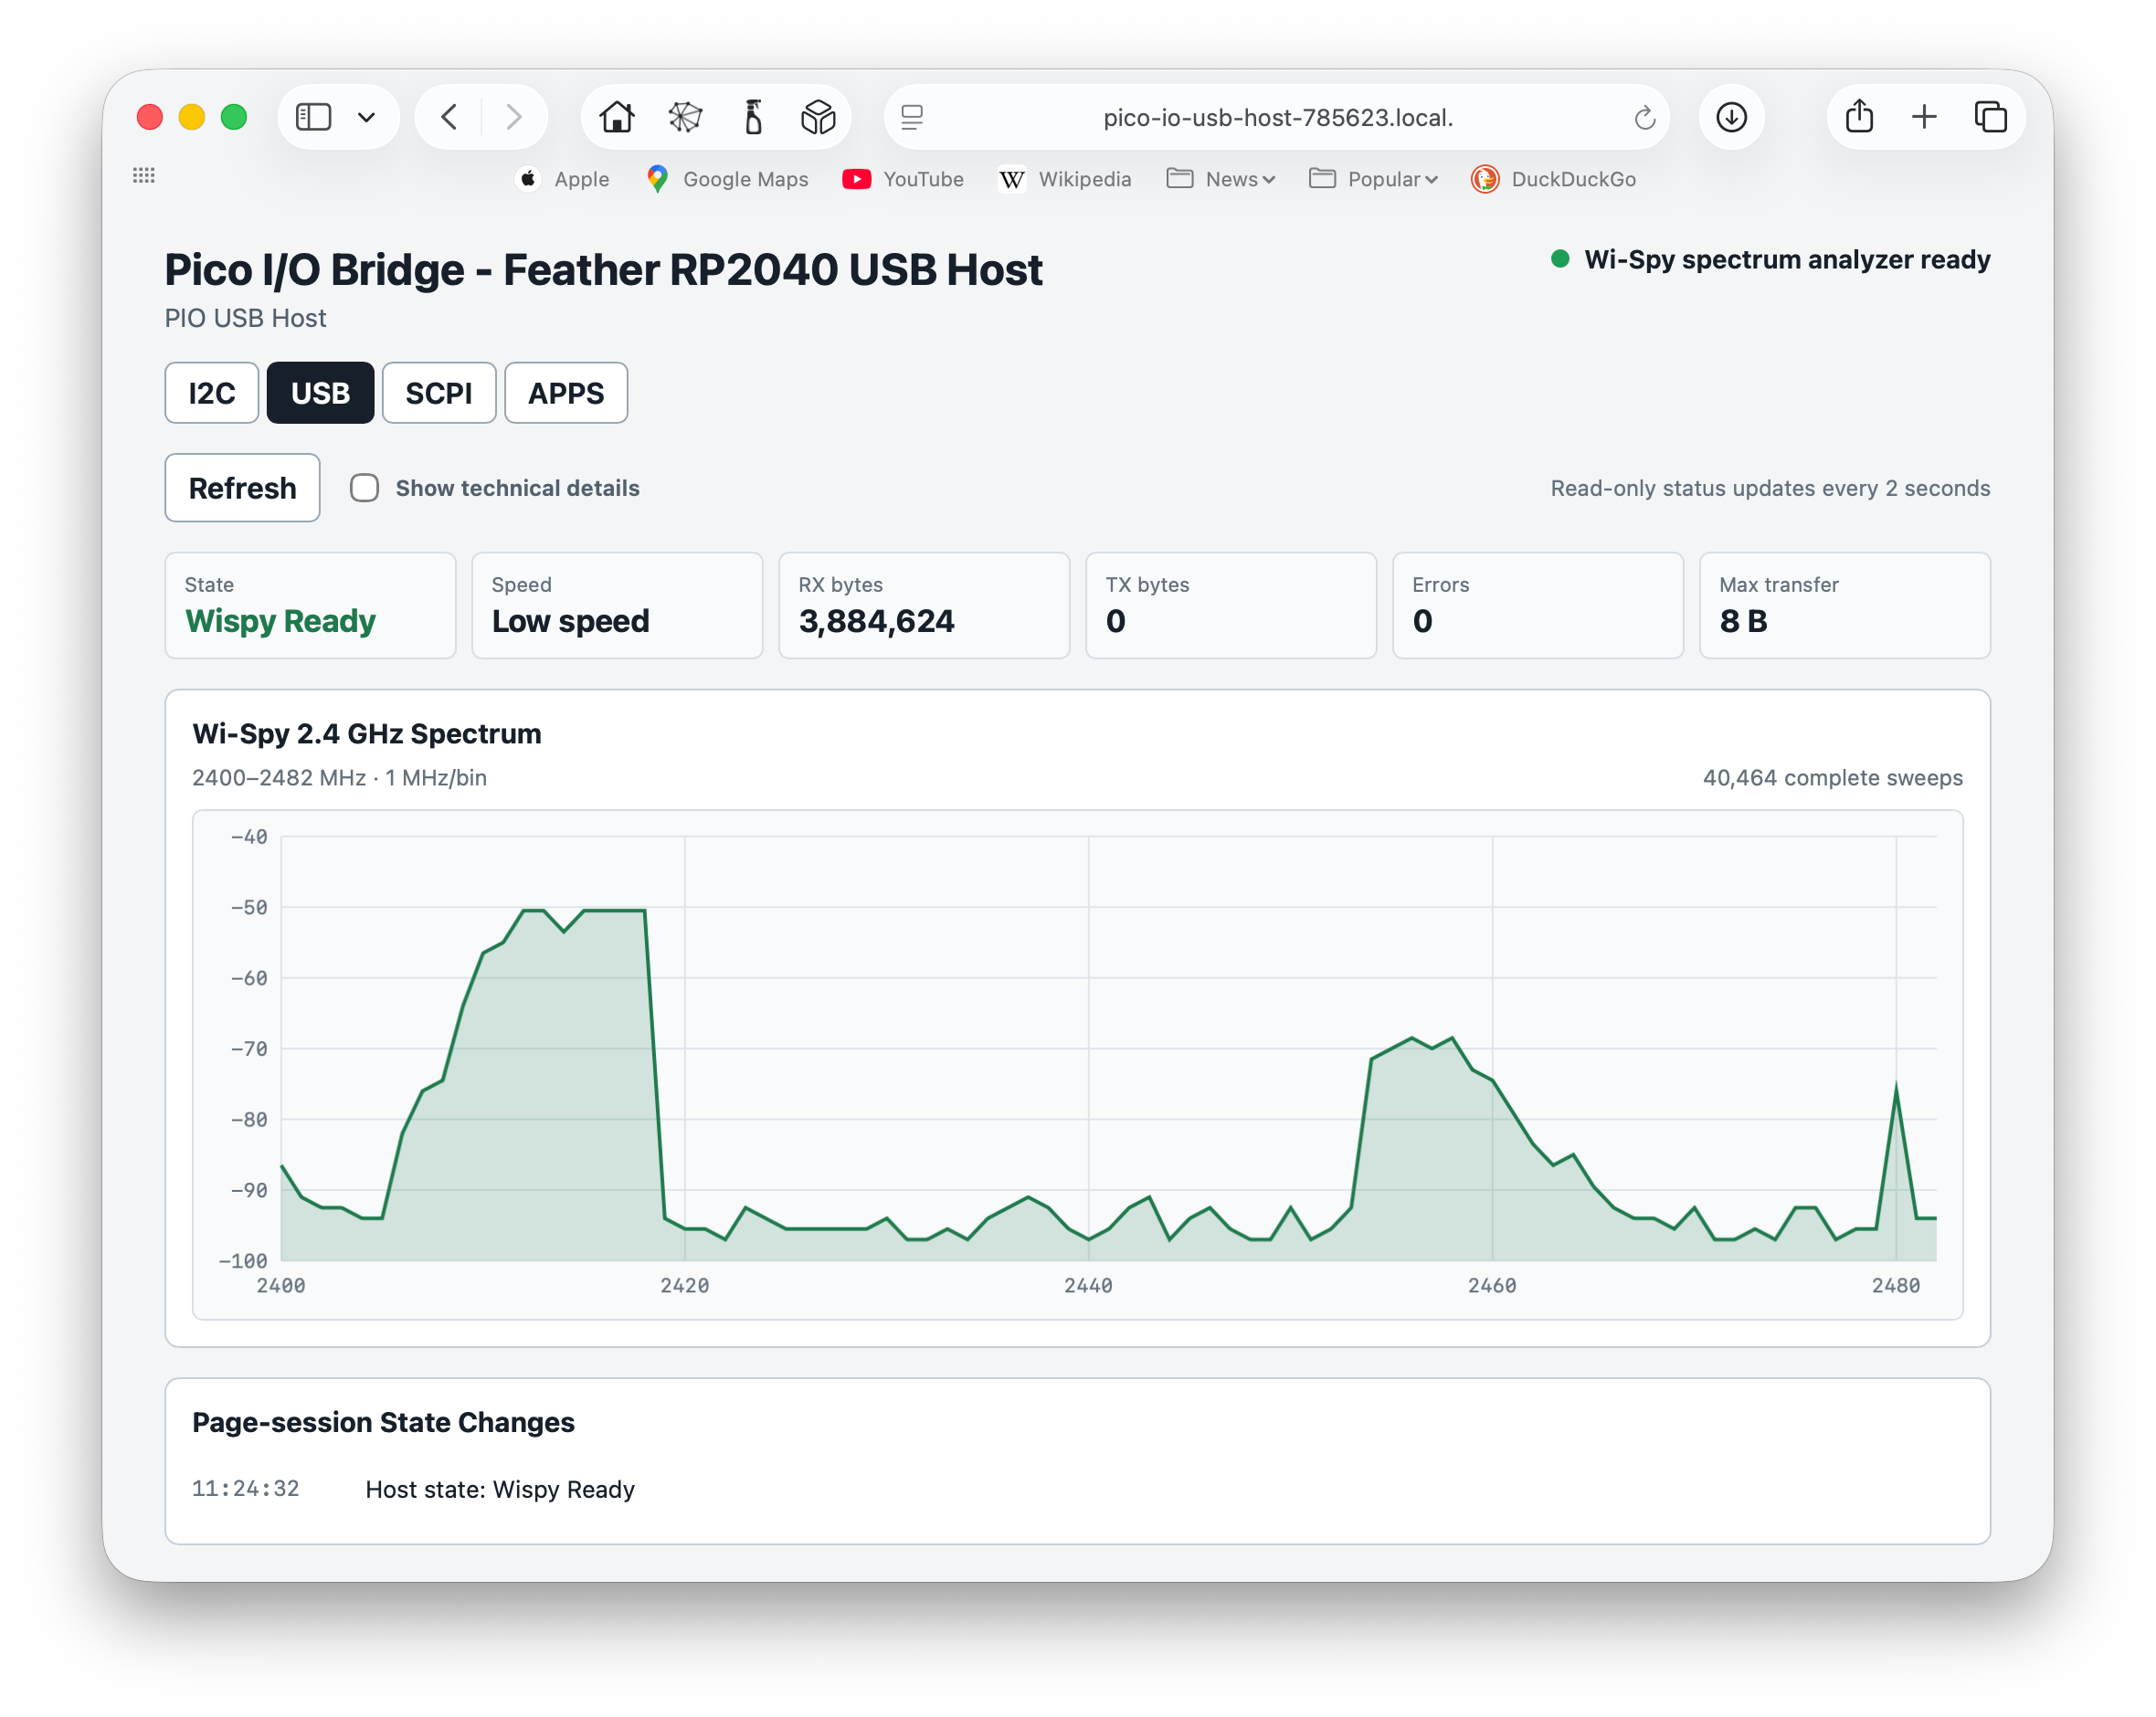Click the State Wispy Ready card
The width and height of the screenshot is (2156, 1717).
[310, 605]
